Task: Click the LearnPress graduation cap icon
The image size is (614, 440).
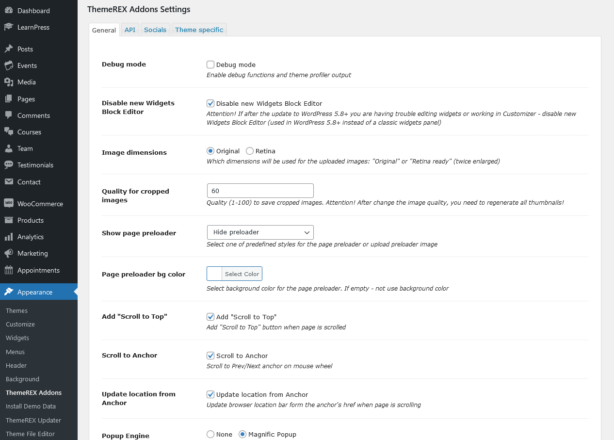Action: tap(9, 27)
